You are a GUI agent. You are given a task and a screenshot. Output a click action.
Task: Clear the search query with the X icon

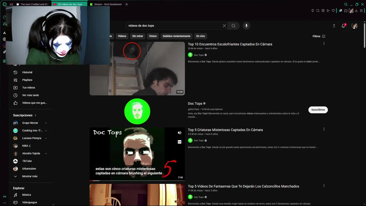click(x=224, y=26)
